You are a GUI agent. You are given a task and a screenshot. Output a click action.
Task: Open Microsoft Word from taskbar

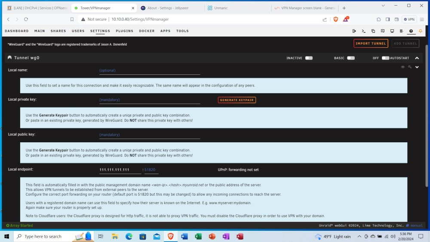[x=184, y=236]
